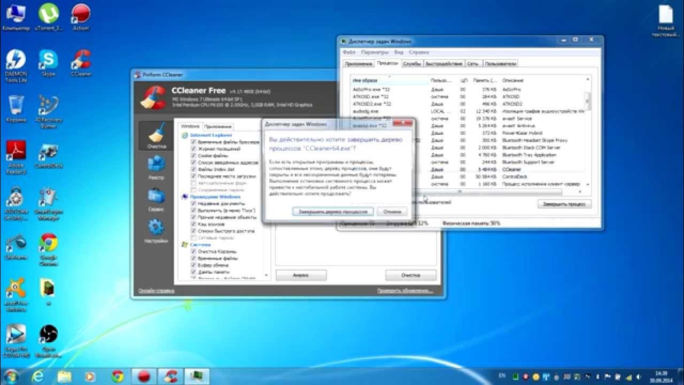Open the avast desktop shortcut

(15, 295)
